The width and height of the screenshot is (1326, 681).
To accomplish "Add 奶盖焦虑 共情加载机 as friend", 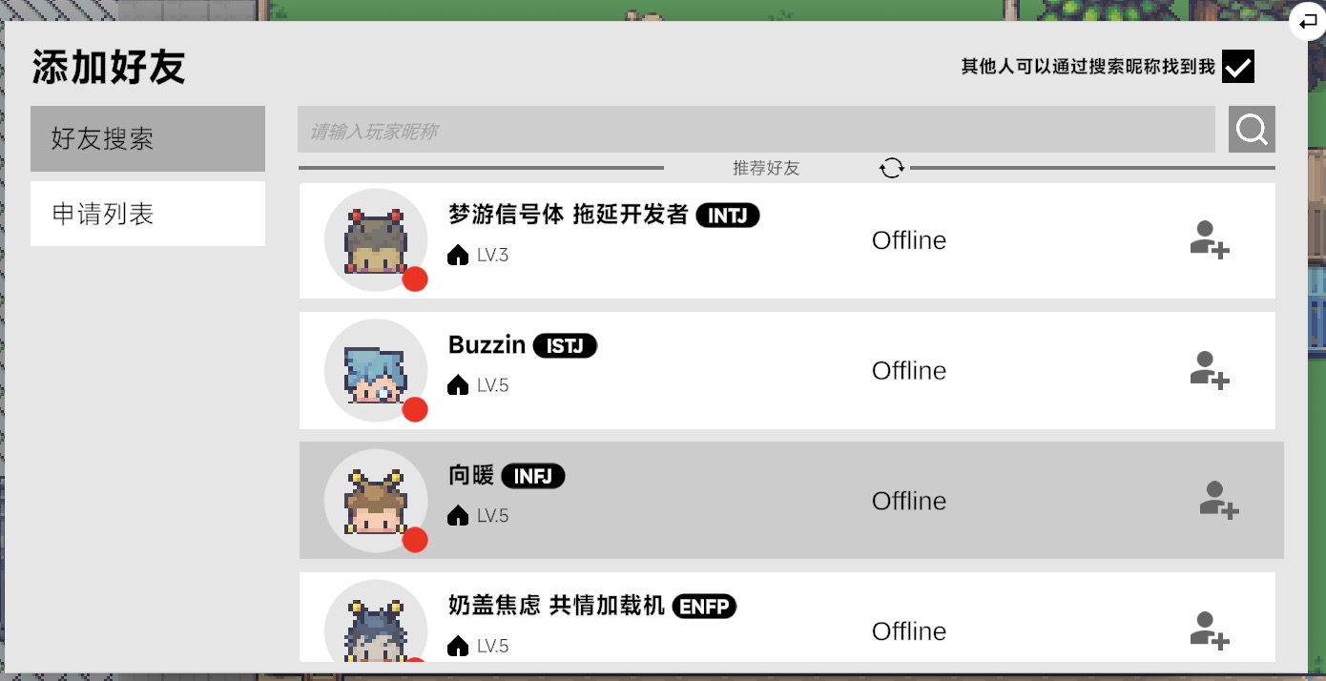I will coord(1210,630).
